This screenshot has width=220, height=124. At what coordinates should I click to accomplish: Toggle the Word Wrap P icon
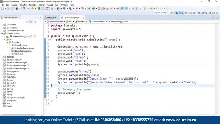pos(122,8)
